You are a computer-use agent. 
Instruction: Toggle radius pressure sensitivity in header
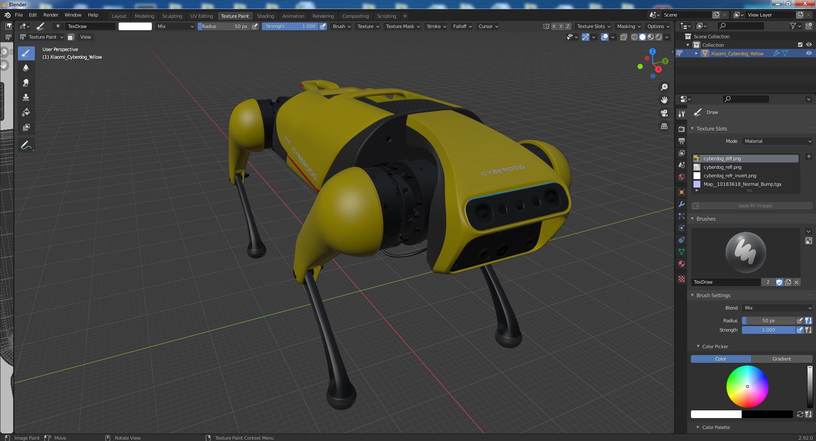pyautogui.click(x=255, y=26)
